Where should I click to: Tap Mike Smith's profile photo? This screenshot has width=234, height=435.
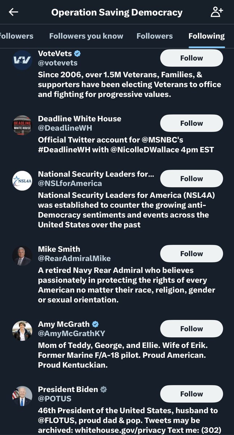[22, 256]
